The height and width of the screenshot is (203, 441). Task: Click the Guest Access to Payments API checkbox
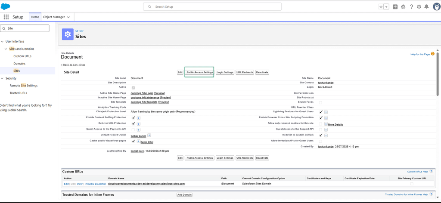(133, 129)
